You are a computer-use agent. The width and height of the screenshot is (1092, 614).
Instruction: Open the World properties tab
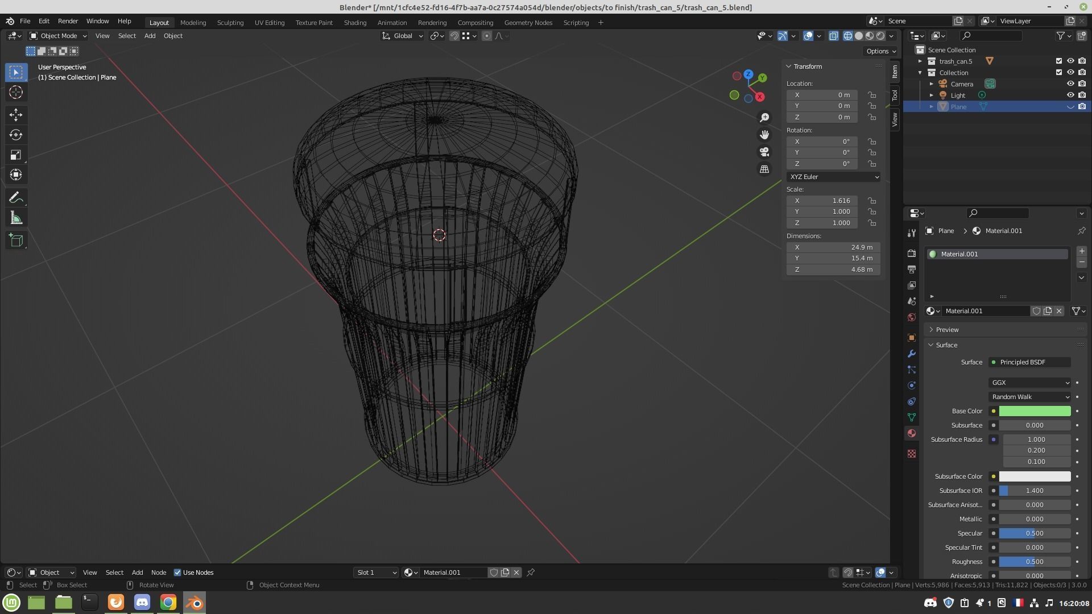pos(912,317)
